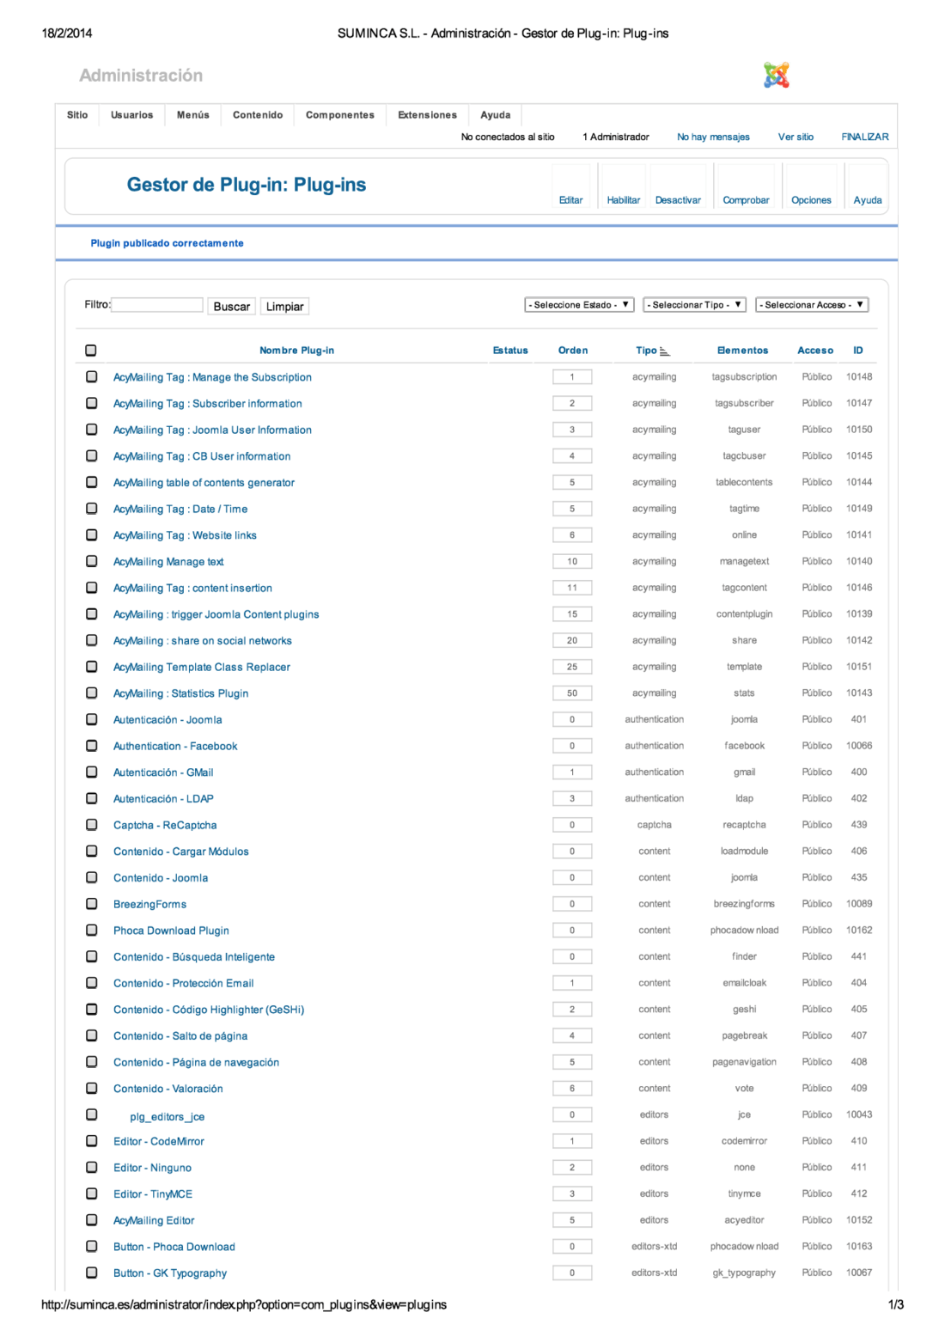Sort by Nombre Plug-in column header

(296, 351)
